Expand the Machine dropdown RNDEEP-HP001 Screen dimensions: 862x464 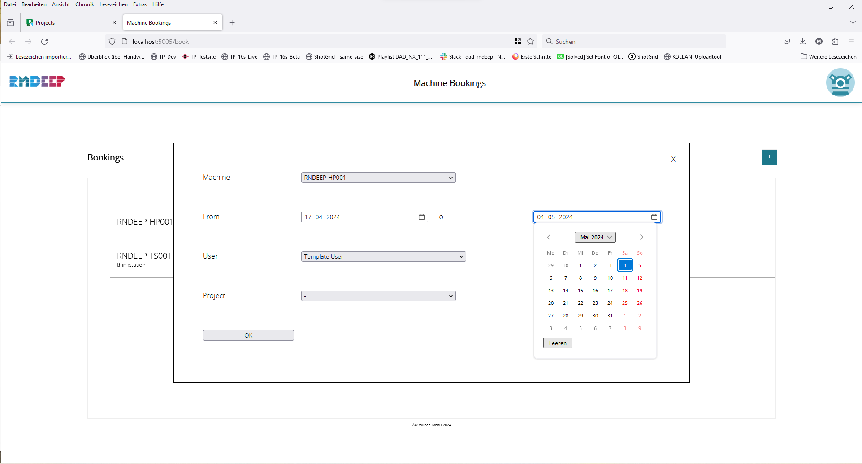(378, 178)
